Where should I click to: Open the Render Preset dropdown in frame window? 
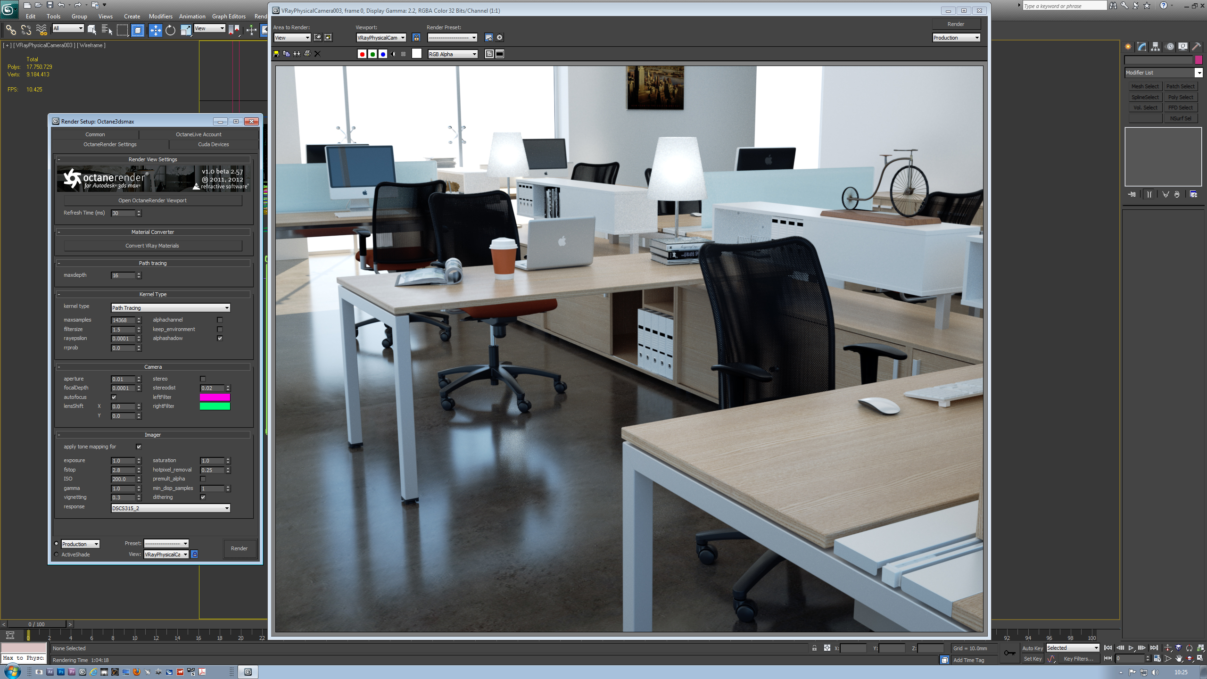[452, 38]
